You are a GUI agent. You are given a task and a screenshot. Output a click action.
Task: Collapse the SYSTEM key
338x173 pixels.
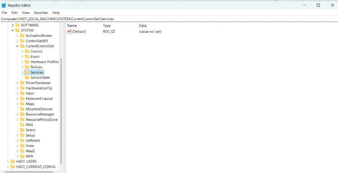click(x=13, y=30)
